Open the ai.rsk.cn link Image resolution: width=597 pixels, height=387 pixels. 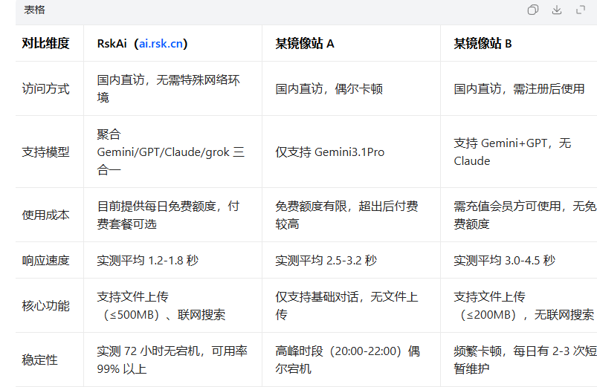tap(161, 44)
